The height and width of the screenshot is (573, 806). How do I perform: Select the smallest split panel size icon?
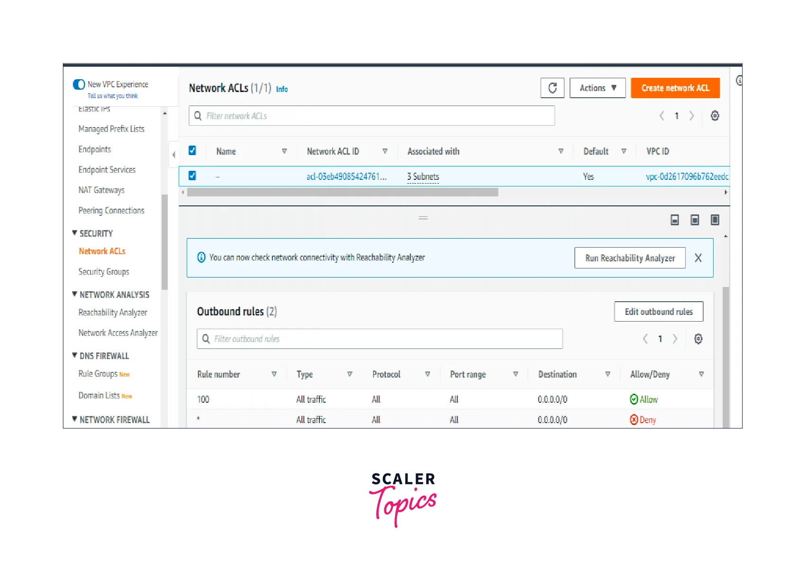pos(675,220)
